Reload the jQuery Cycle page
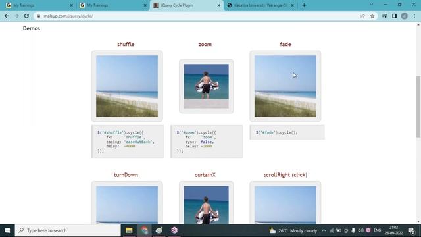The width and height of the screenshot is (421, 237). tap(26, 16)
